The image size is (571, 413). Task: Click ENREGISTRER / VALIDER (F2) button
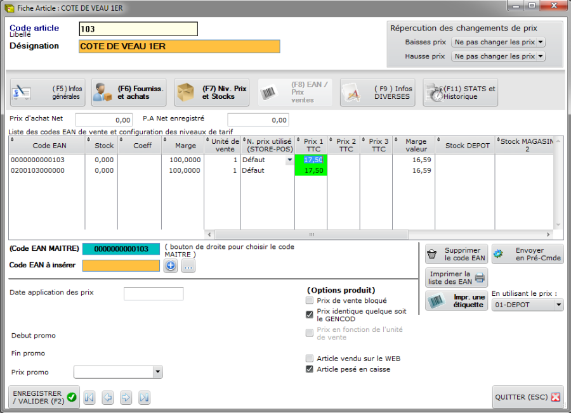(44, 397)
